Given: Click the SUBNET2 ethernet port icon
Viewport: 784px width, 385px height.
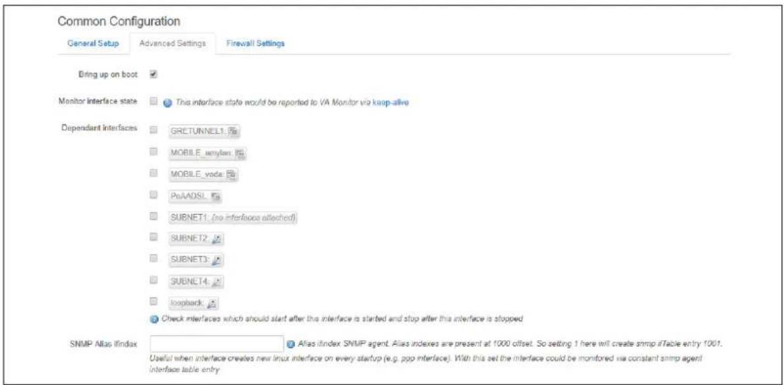Looking at the screenshot, I should coord(216,240).
